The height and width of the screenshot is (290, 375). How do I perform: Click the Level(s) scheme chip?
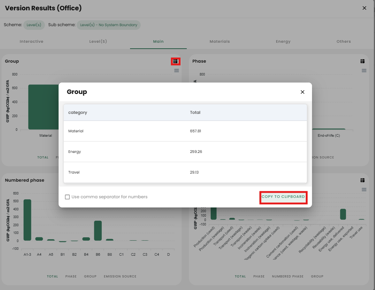34,25
